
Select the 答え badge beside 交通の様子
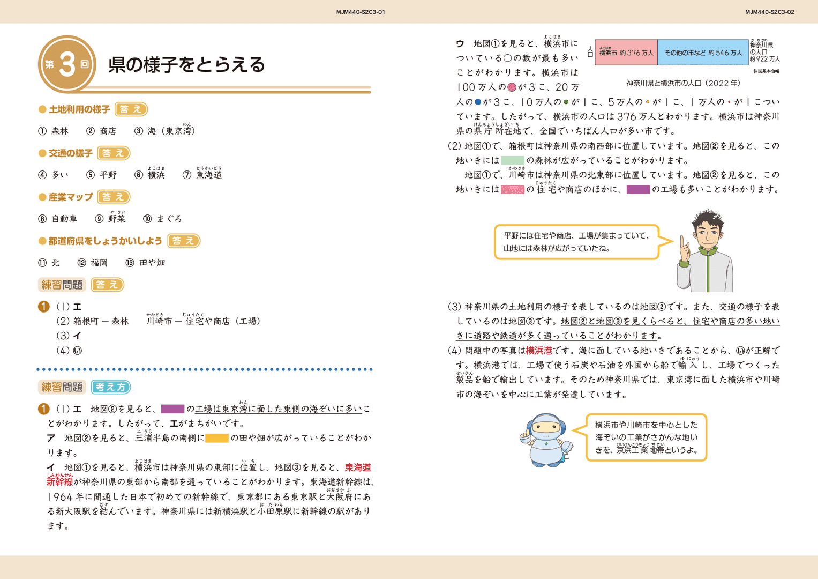[114, 153]
